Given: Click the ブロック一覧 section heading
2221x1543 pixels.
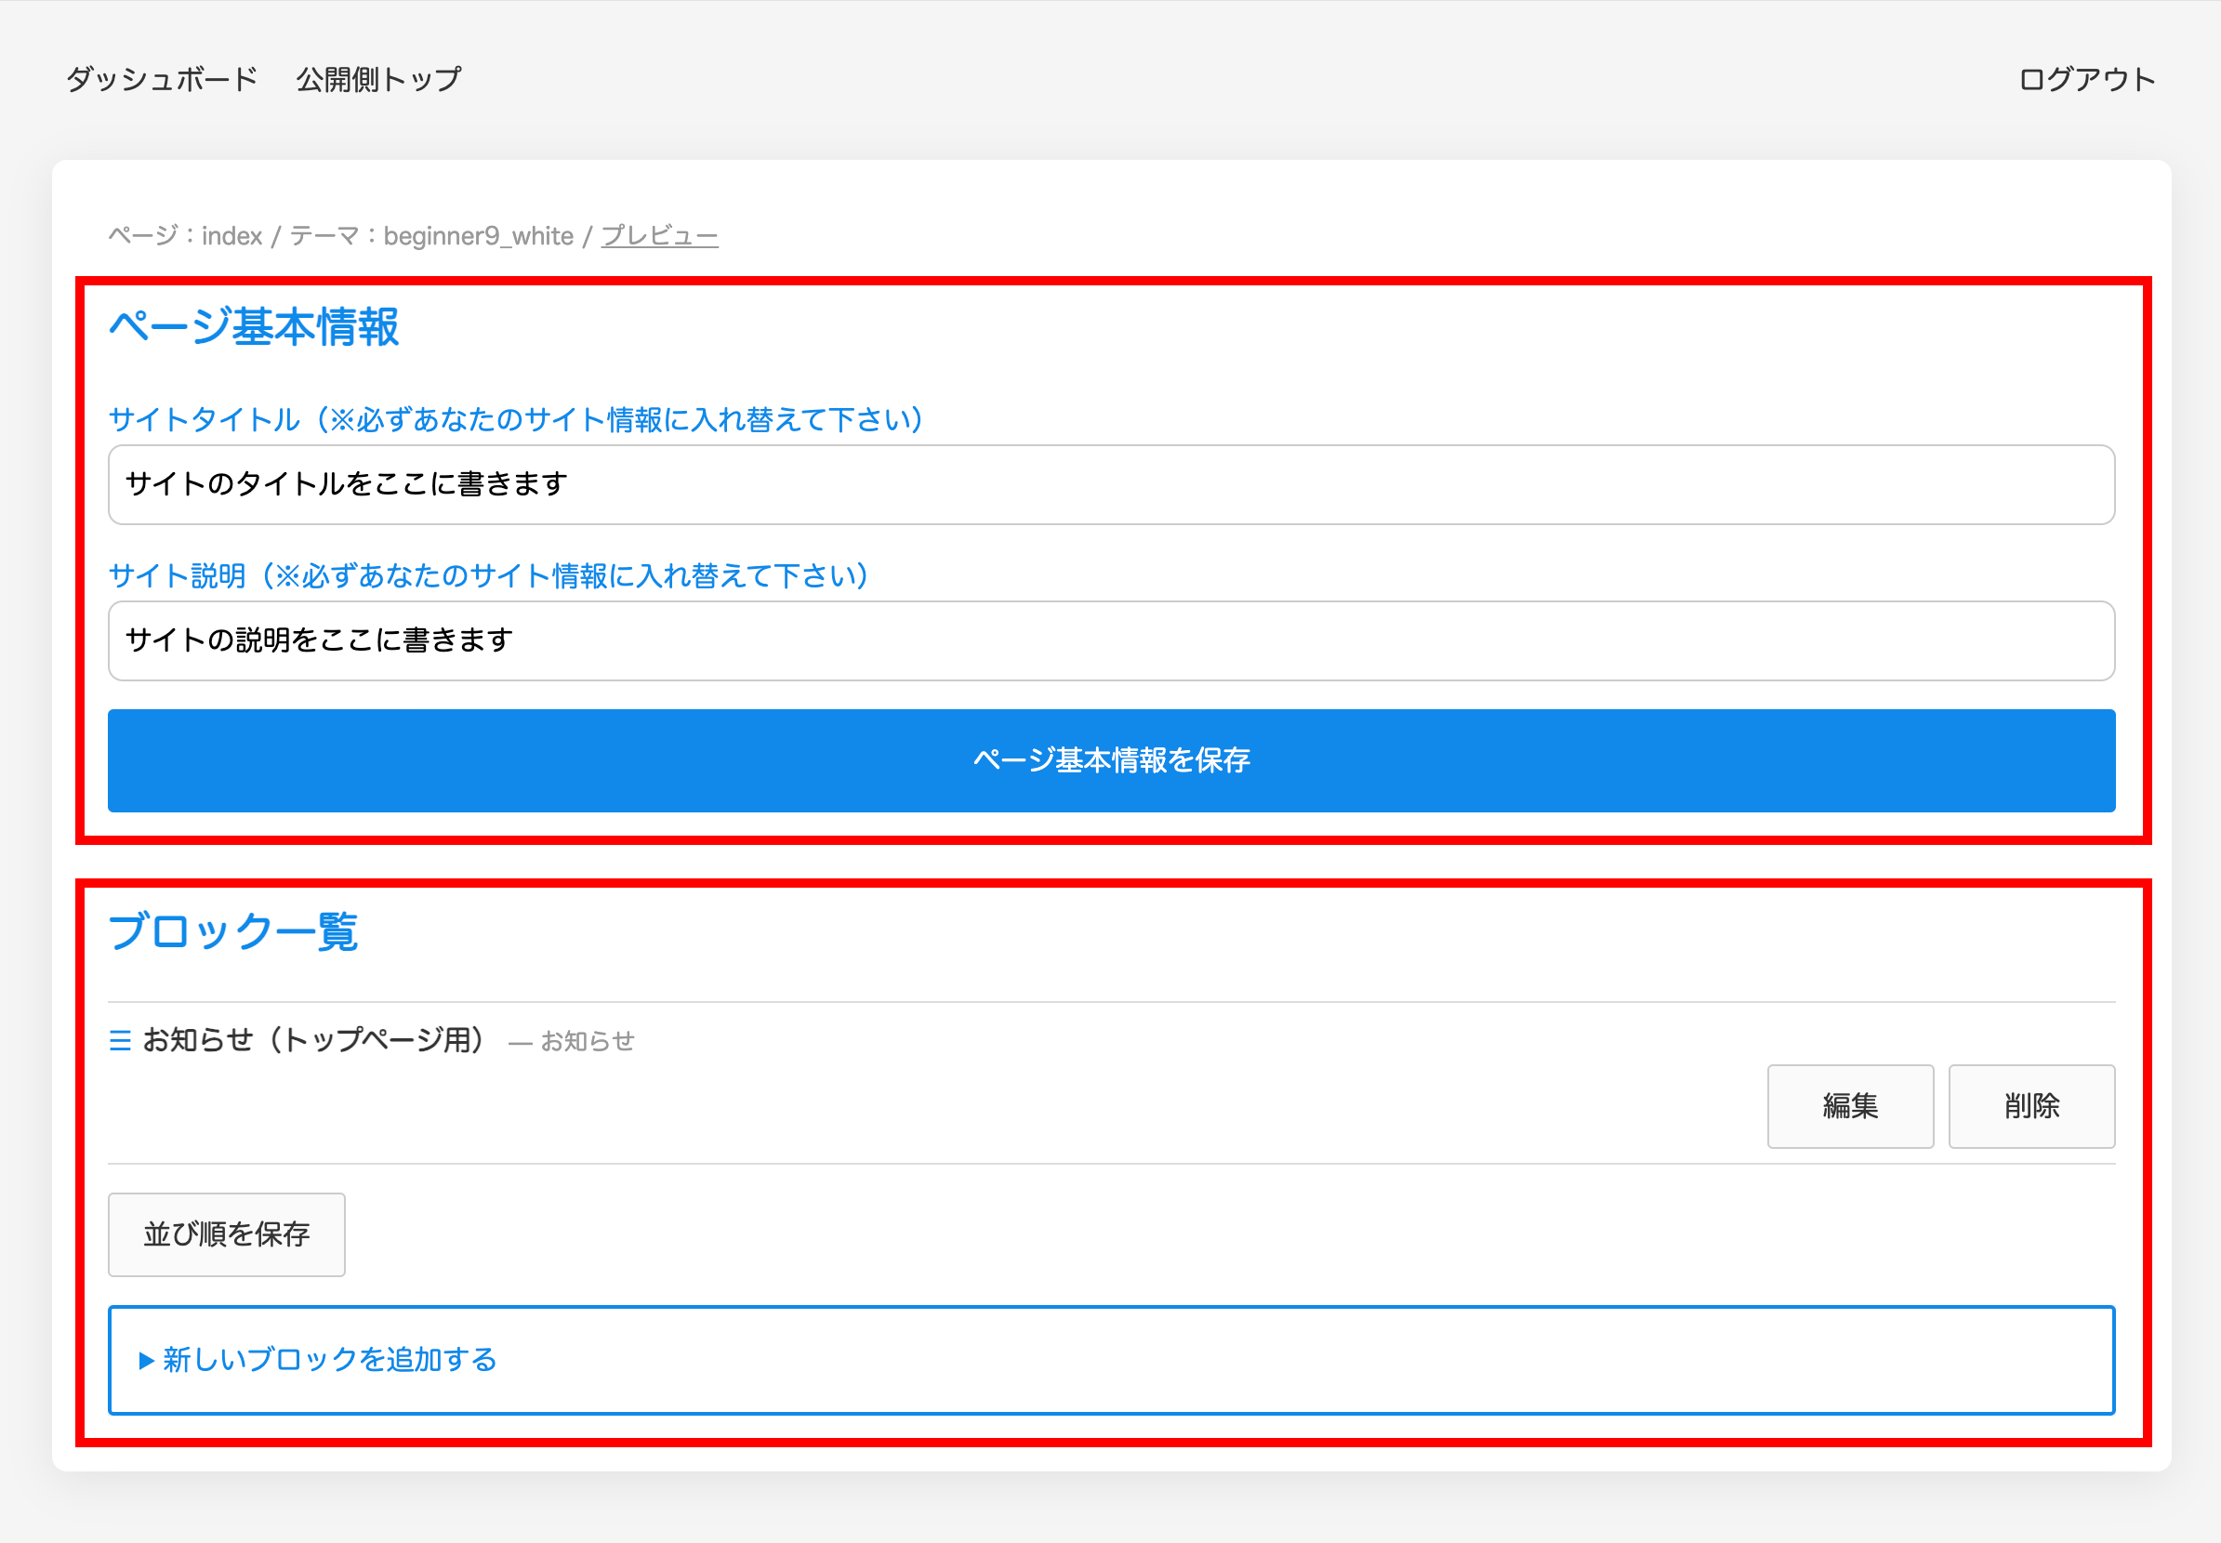Looking at the screenshot, I should pos(233,932).
